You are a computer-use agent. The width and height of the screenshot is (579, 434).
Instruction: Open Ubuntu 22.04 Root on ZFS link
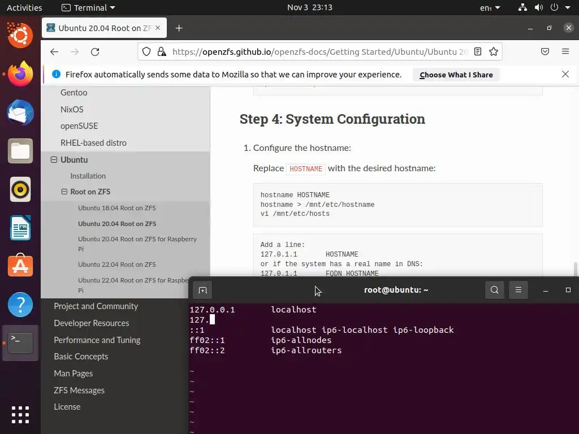pos(116,264)
